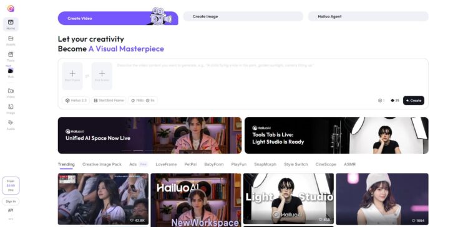The width and height of the screenshot is (468, 227).
Task: Switch to the PlayFun tab
Action: (x=239, y=164)
